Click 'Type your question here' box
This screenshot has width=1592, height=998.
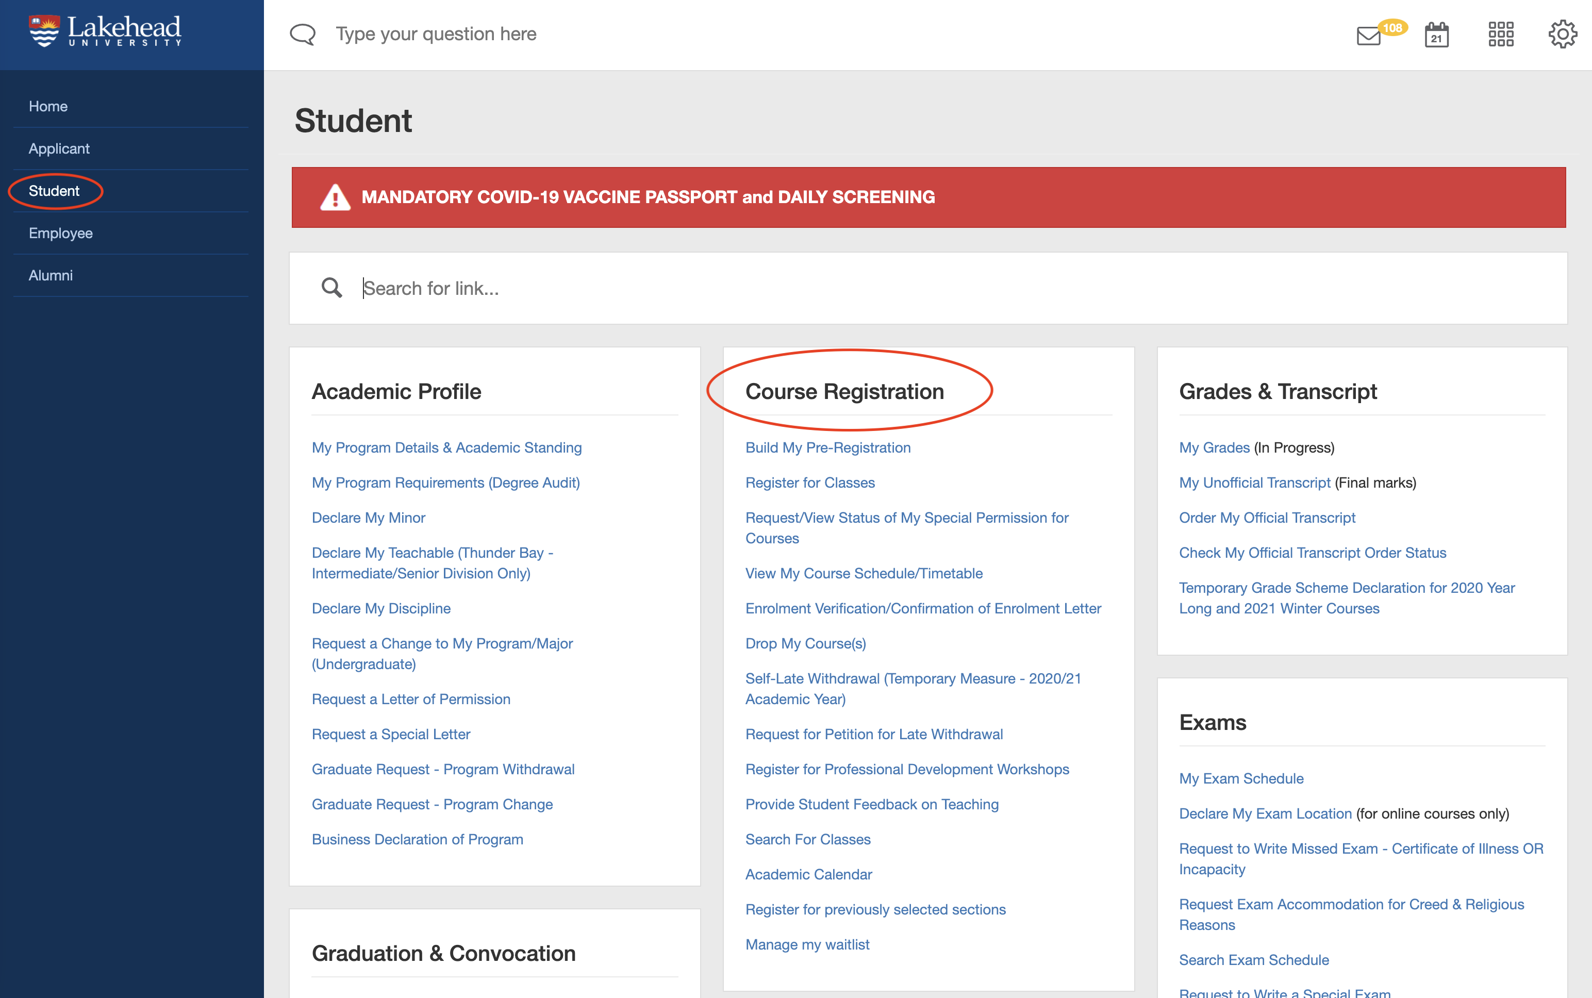(436, 35)
